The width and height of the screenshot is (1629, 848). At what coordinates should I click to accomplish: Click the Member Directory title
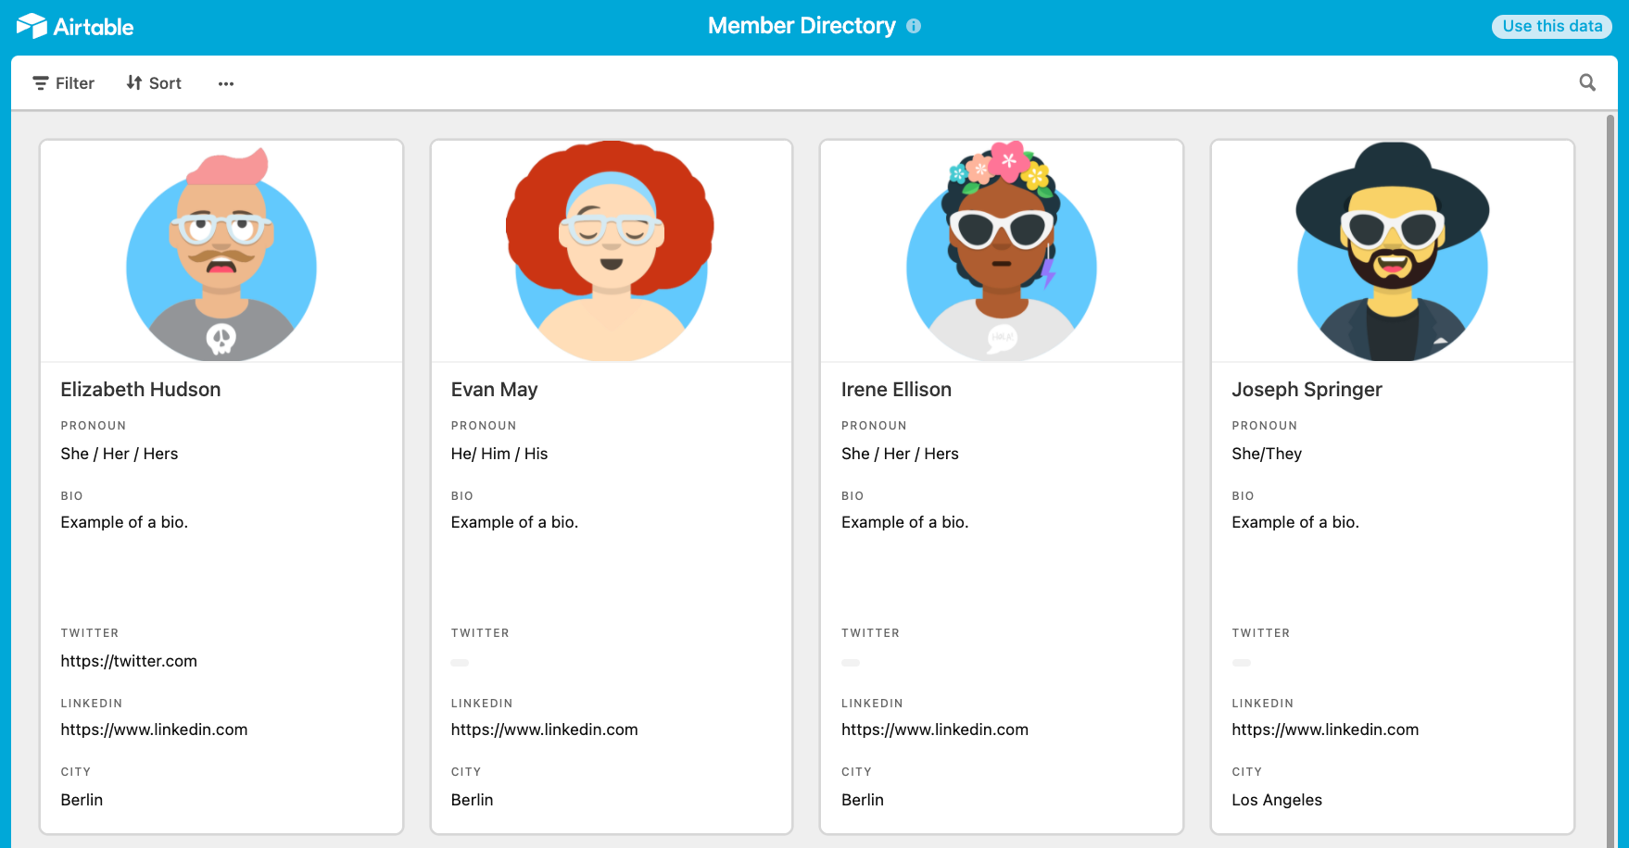(802, 26)
